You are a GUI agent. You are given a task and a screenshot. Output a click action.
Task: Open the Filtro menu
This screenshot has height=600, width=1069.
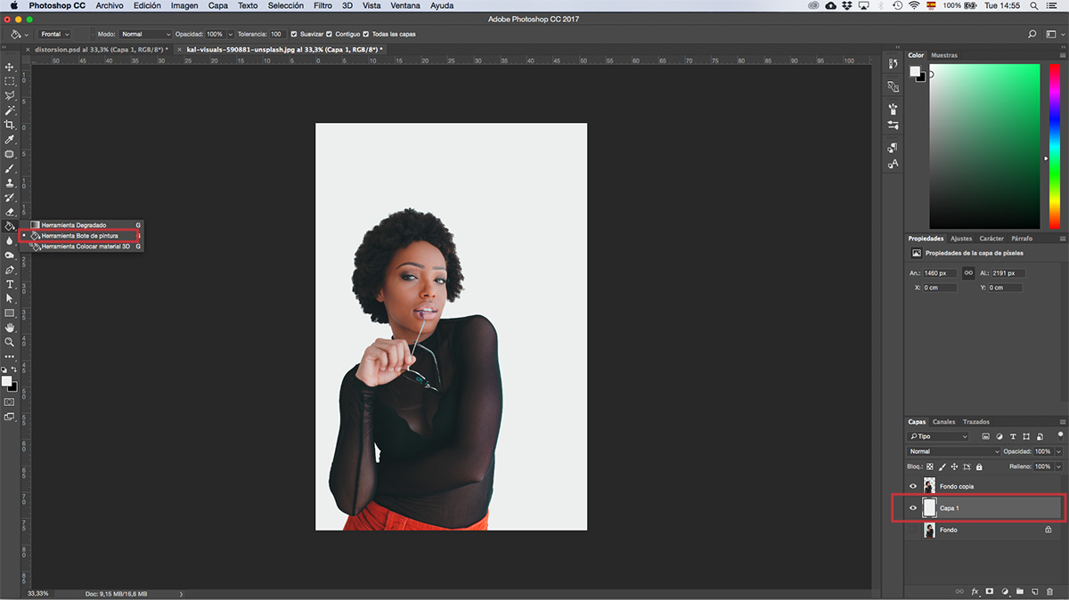[x=323, y=5]
